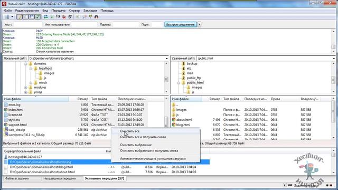
Task: Open the Сервер menu
Action: click(74, 11)
